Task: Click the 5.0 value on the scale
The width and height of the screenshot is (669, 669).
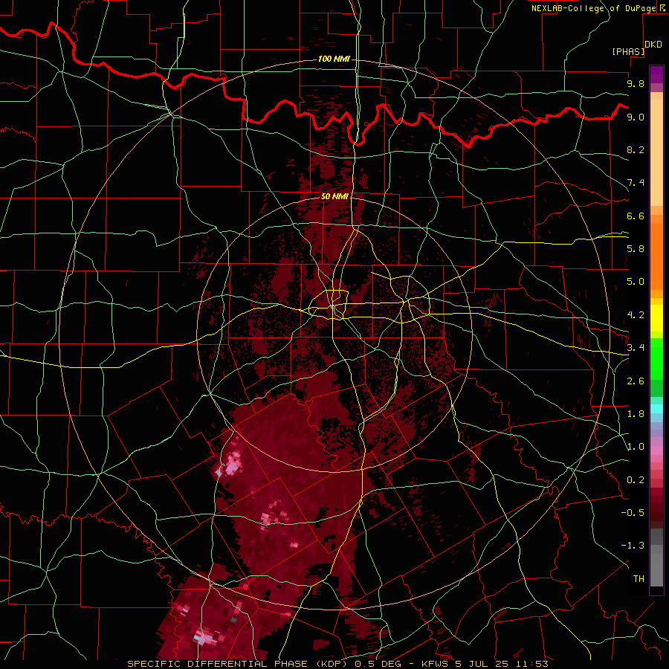Action: point(636,282)
